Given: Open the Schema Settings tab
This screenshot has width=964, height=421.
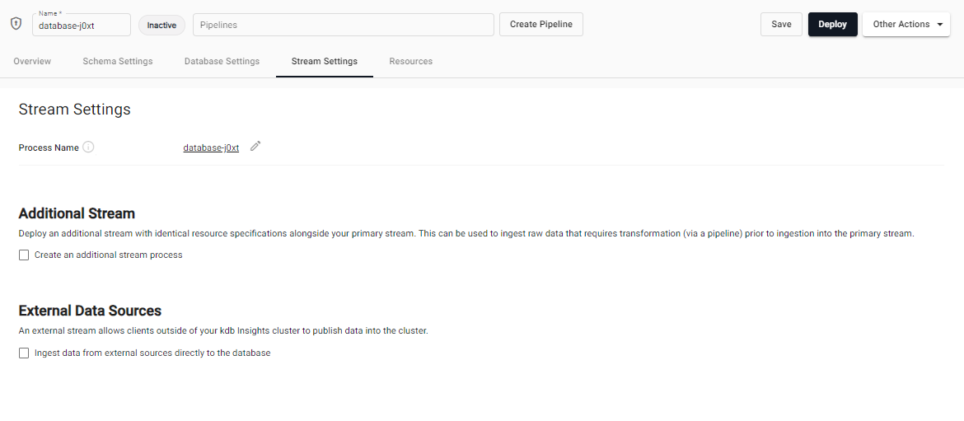Looking at the screenshot, I should (x=118, y=62).
